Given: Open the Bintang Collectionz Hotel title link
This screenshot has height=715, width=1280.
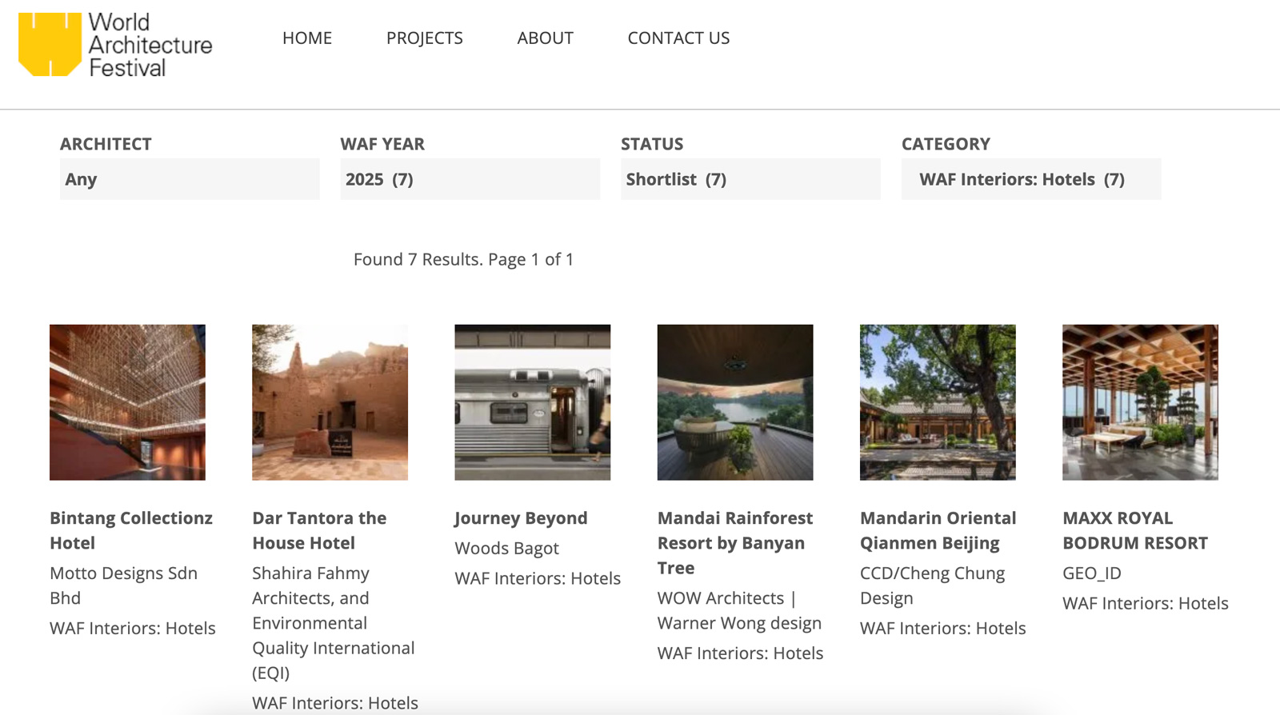Looking at the screenshot, I should 130,530.
